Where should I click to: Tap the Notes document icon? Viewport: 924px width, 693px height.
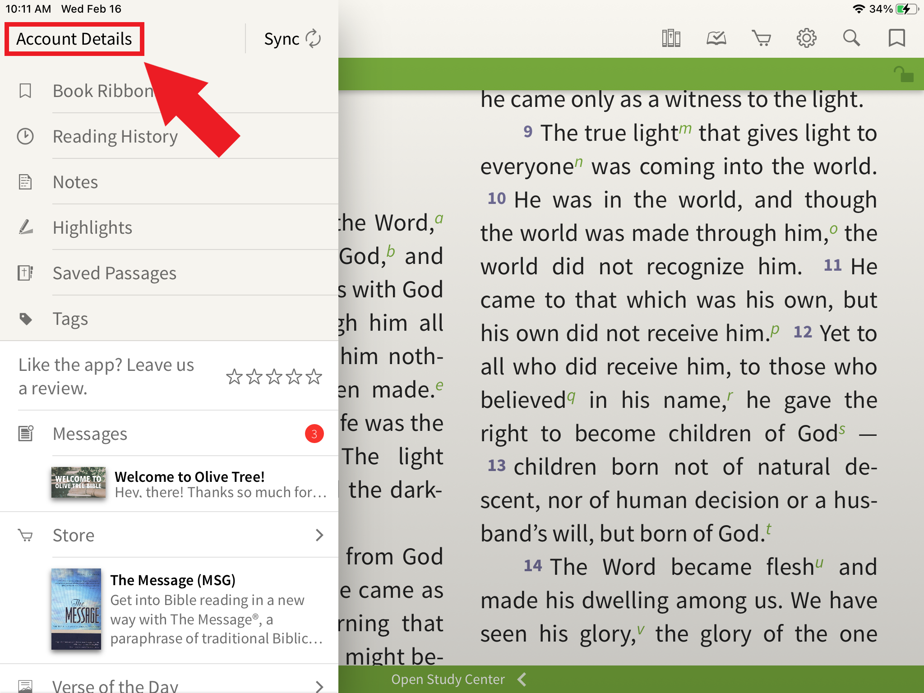(25, 182)
